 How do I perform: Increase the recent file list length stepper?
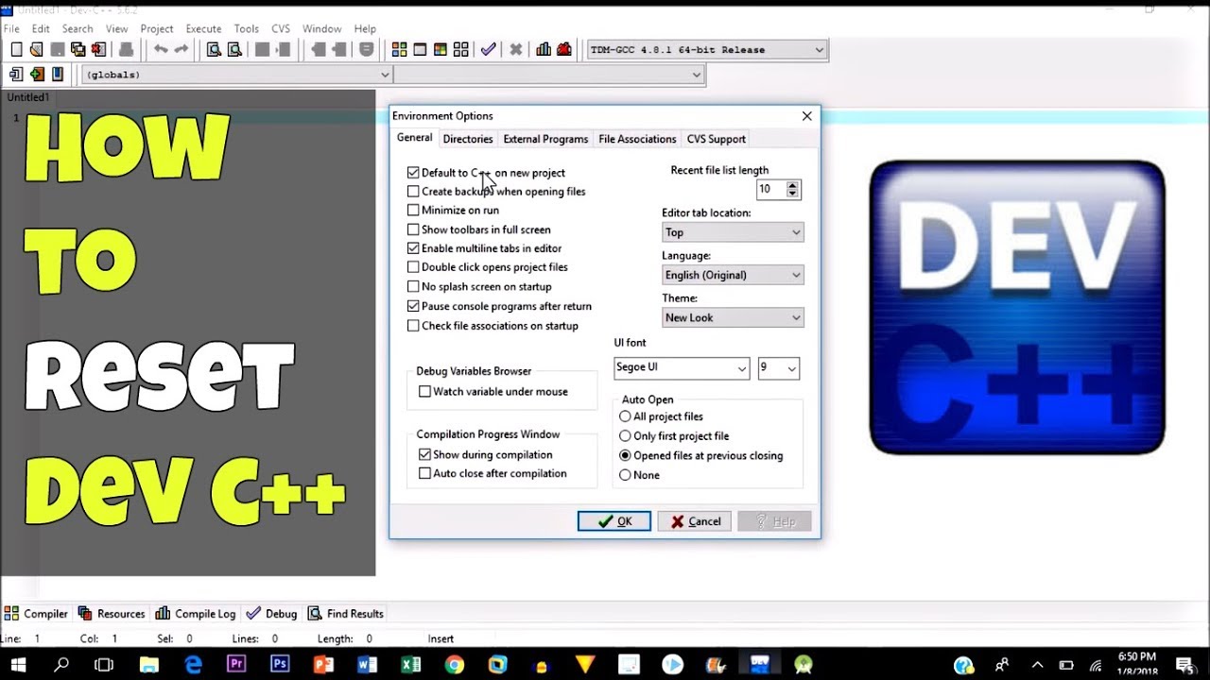tap(792, 185)
